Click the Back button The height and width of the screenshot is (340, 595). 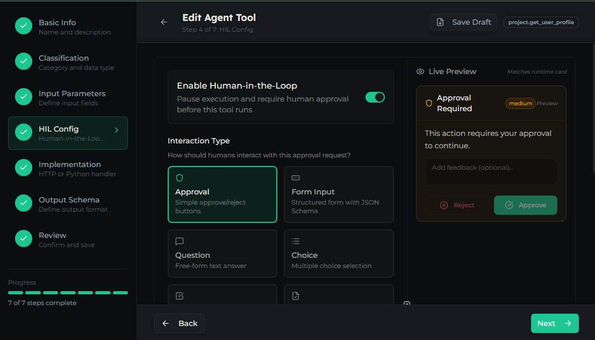[179, 323]
